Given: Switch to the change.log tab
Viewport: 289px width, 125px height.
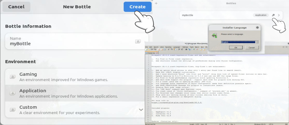Looking at the screenshot, I should (151, 53).
